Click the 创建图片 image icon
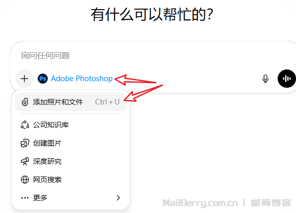The height and width of the screenshot is (213, 296). (x=25, y=143)
